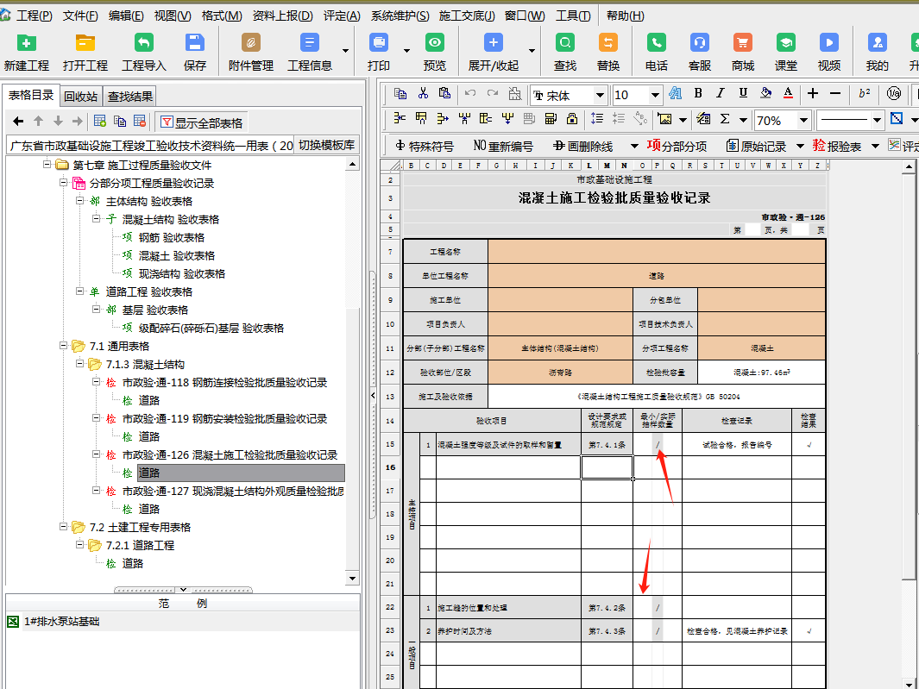The image size is (919, 689).
Task: Collapse the 7.1.3 混凝土结构 folder
Action: [79, 364]
